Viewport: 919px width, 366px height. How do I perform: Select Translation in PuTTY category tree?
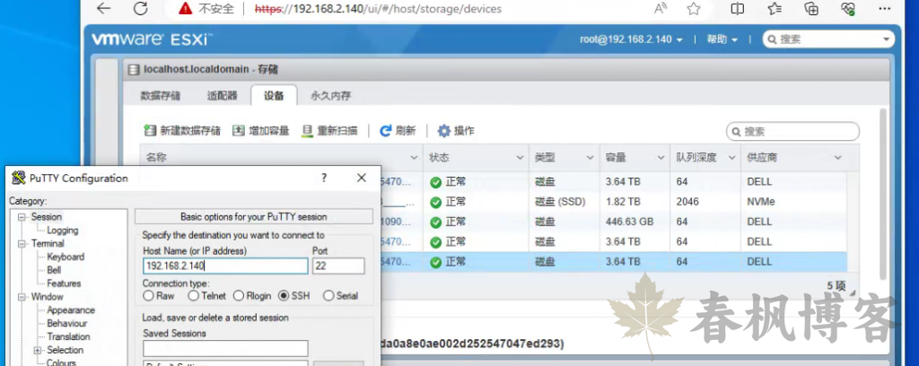tap(68, 336)
